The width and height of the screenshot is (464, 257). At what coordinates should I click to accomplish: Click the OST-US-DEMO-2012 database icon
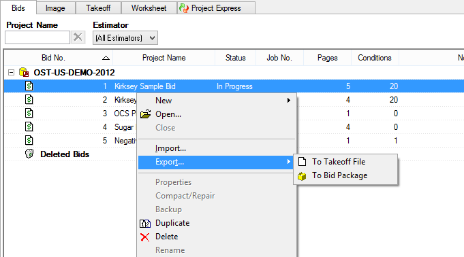(24, 72)
